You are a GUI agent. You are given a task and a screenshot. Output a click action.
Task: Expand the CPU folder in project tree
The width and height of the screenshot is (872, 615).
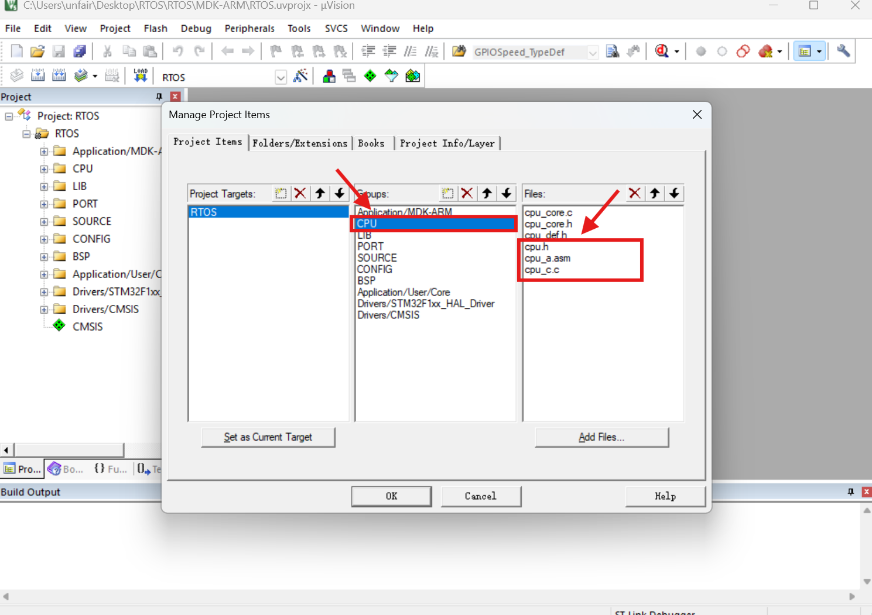pos(44,169)
